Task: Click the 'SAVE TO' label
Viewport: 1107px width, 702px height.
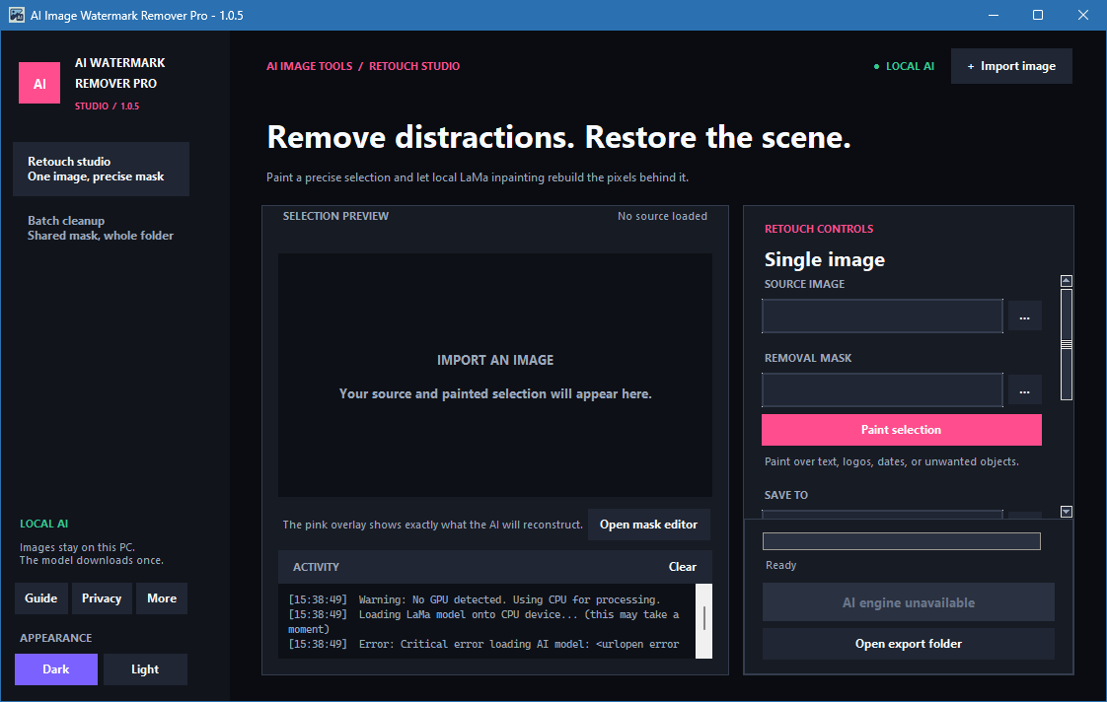Action: click(x=785, y=495)
